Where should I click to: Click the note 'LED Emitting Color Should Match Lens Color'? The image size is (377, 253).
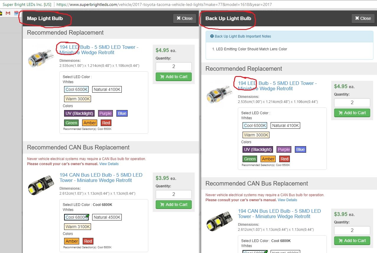(252, 49)
